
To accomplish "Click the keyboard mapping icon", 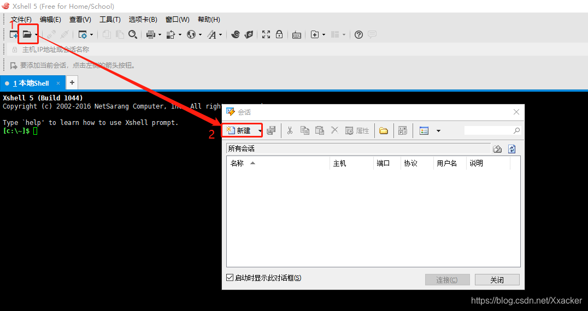I will [297, 35].
